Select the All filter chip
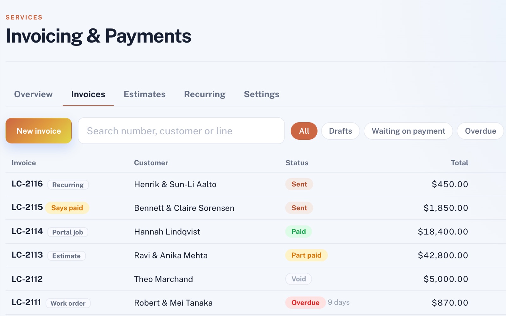Viewport: 506px width, 316px height. coord(304,131)
